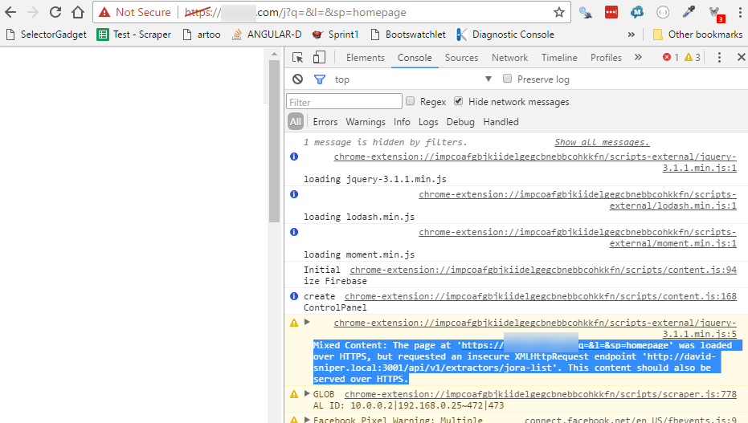Viewport: 748px width, 423px height.
Task: Switch to the Sources tab
Action: point(461,58)
